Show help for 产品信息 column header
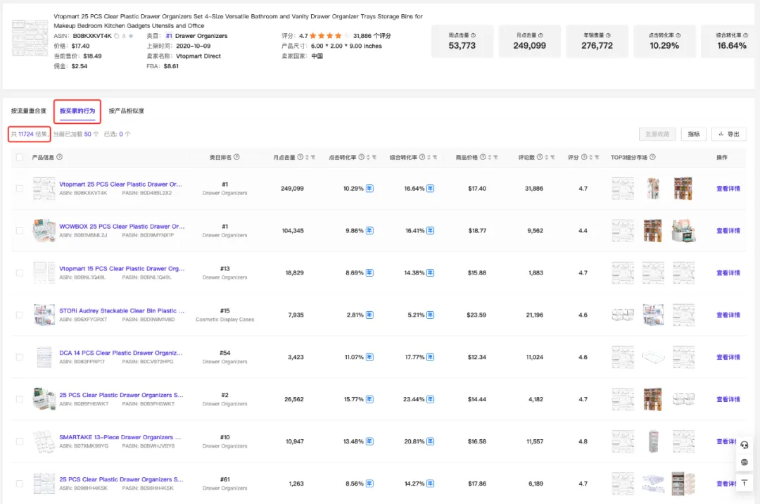The image size is (760, 504). 60,157
